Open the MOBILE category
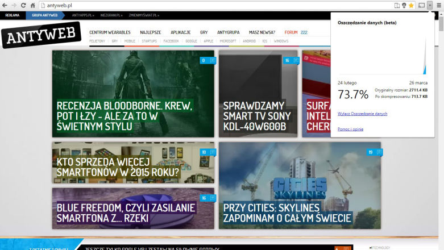The width and height of the screenshot is (444, 250). 130,41
